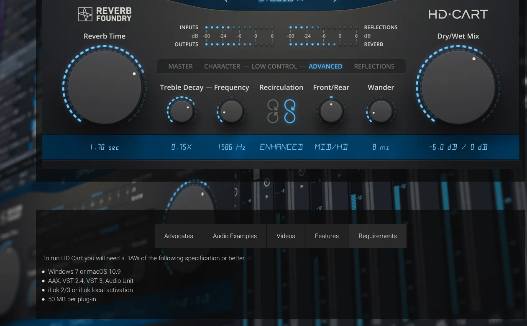Switch to the MASTER tab
Viewport: 527px width, 326px height.
tap(180, 66)
